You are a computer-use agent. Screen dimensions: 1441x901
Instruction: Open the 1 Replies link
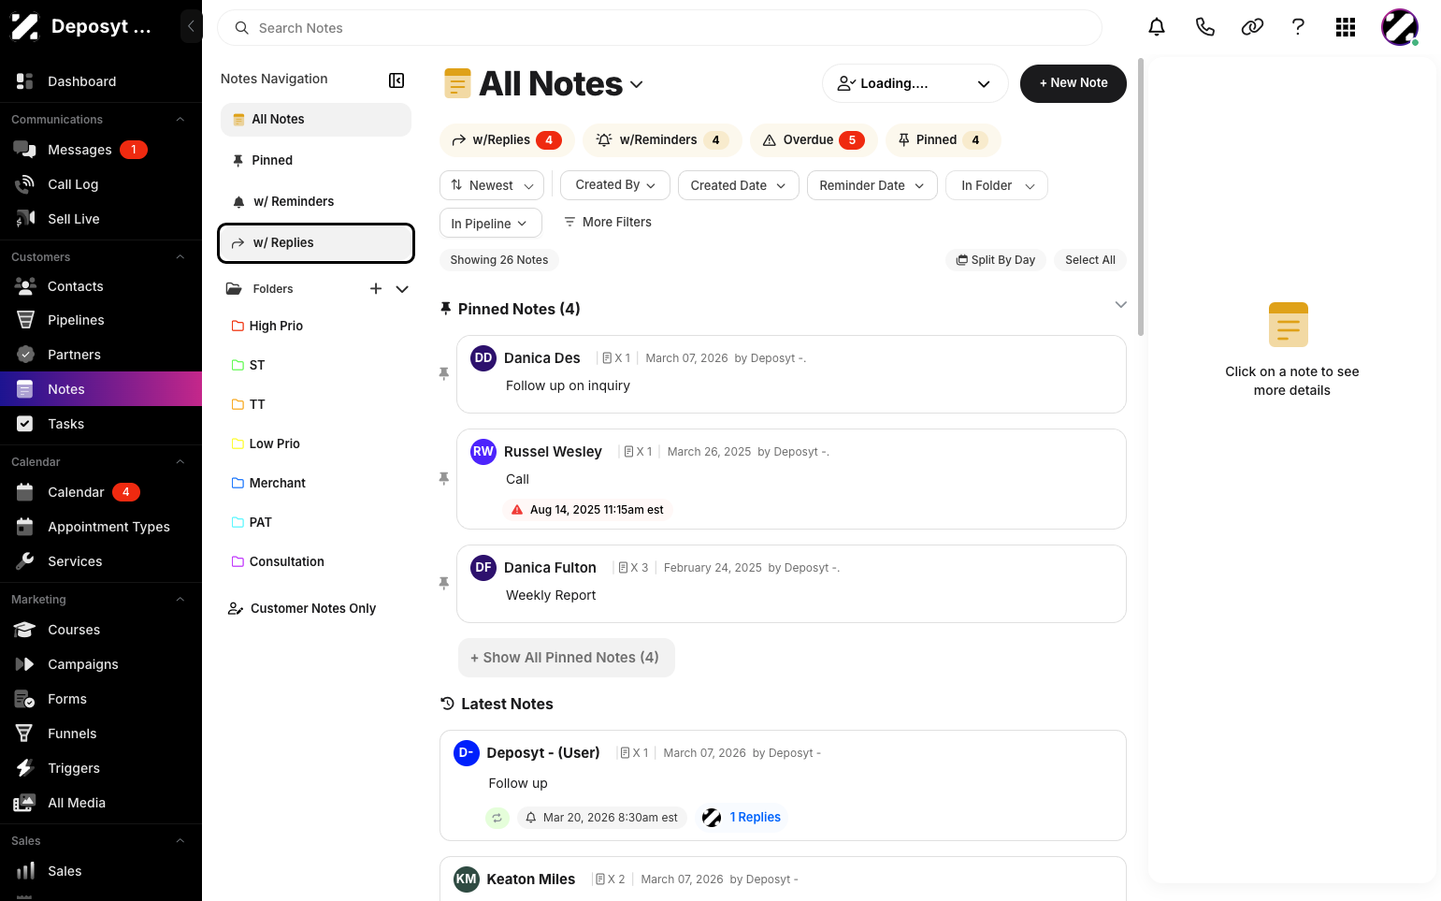[x=755, y=818]
